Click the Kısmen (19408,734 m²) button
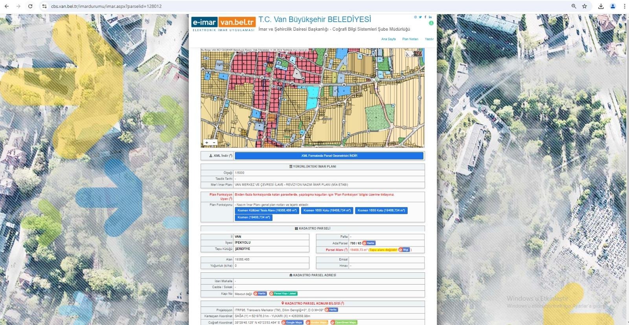Viewport: 629px width, 325px height. 254,218
